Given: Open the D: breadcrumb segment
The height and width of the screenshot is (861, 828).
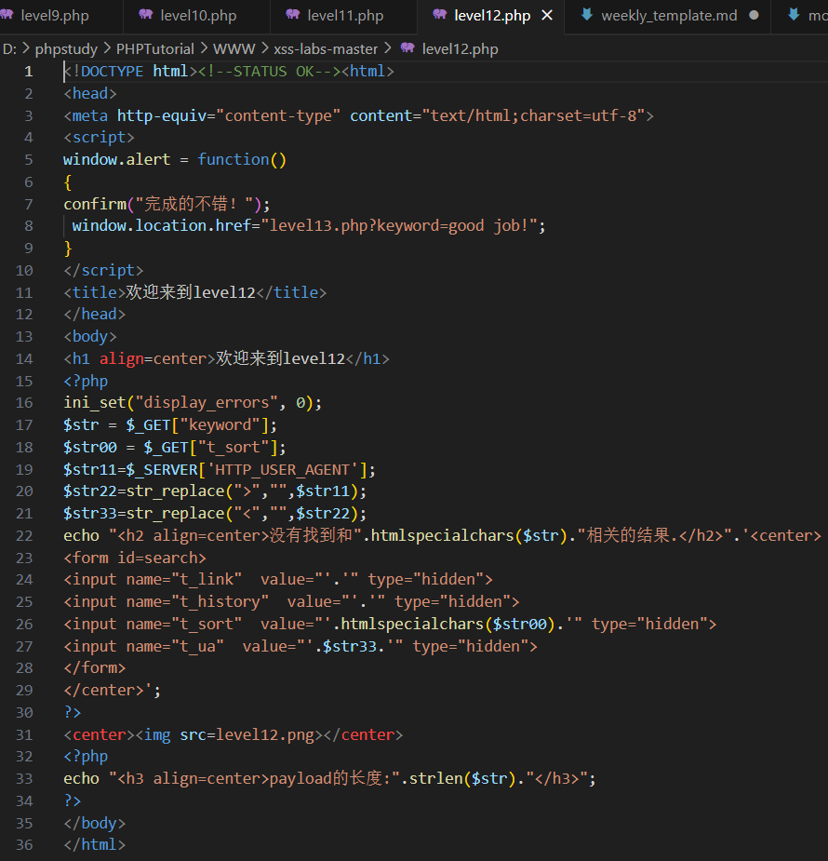Looking at the screenshot, I should (9, 49).
